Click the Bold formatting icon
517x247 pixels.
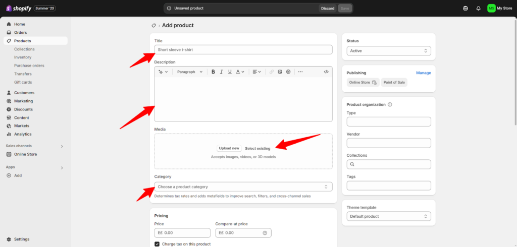click(213, 72)
